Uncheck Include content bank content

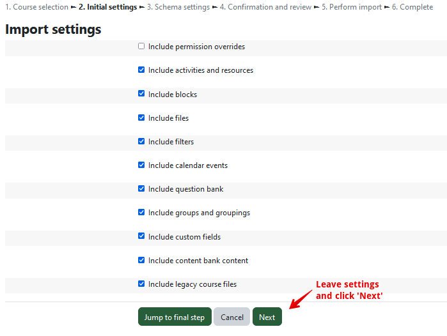pos(141,260)
